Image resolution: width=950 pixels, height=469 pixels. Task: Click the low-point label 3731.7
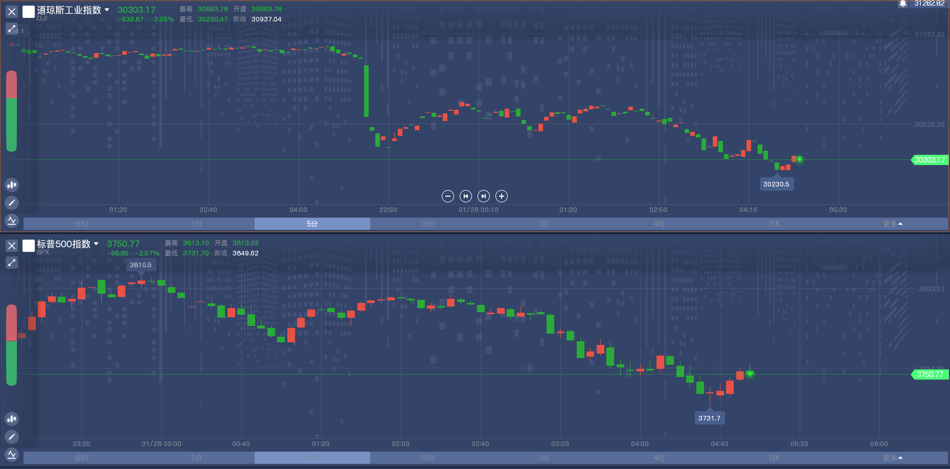point(709,418)
